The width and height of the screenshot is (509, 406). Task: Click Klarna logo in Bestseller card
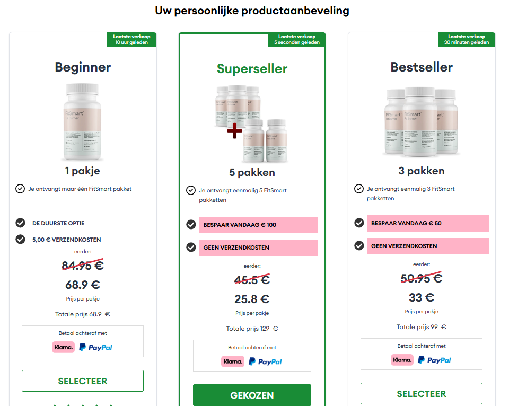click(x=402, y=360)
